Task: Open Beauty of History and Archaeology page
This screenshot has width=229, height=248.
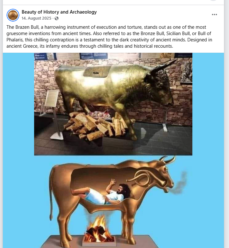Action: pyautogui.click(x=59, y=12)
